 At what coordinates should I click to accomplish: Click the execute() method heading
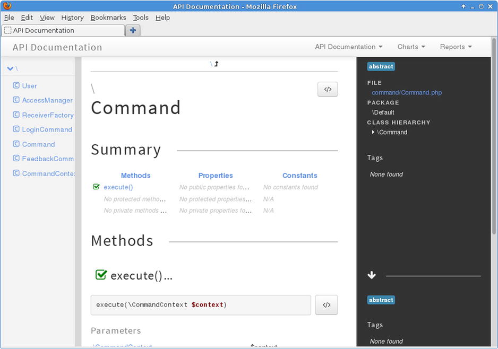click(x=141, y=275)
